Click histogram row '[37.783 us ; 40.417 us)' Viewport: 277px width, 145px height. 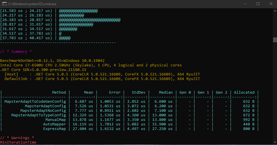(35, 38)
